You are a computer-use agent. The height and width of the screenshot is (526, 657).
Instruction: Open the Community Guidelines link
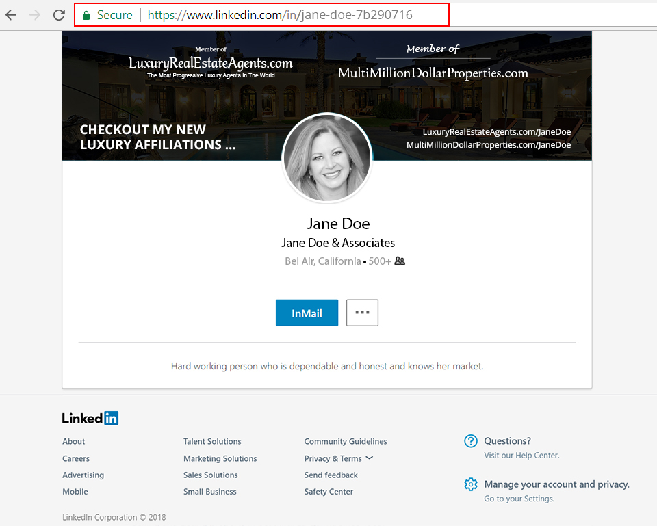coord(346,441)
